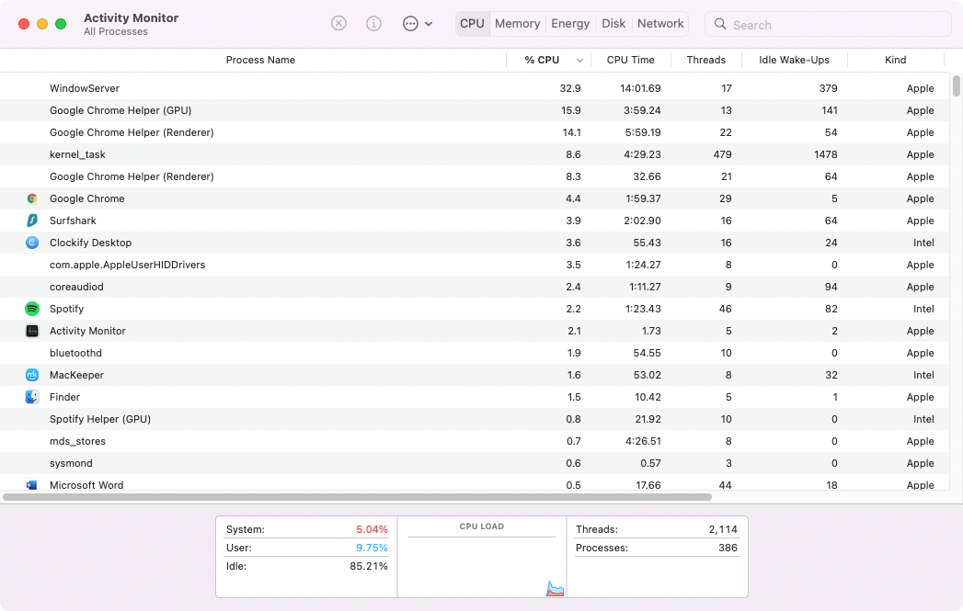Click the Clockify Desktop app icon

[32, 243]
